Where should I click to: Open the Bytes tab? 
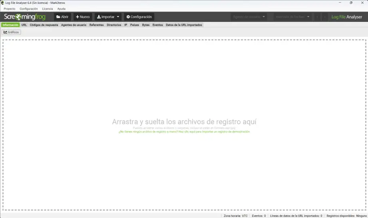[x=146, y=25]
